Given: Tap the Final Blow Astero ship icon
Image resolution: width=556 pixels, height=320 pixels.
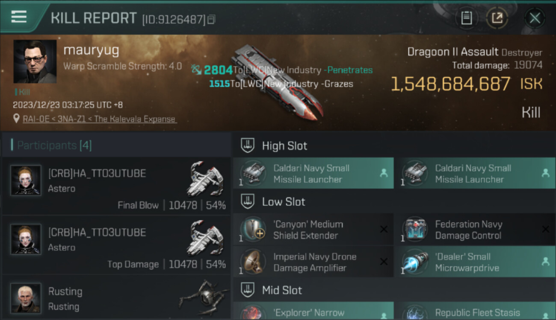Looking at the screenshot, I should 206,178.
